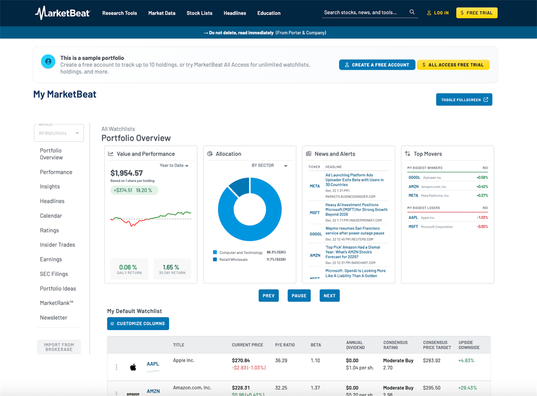Image resolution: width=537 pixels, height=396 pixels.
Task: Click Import From Brokerage button
Action: point(59,347)
